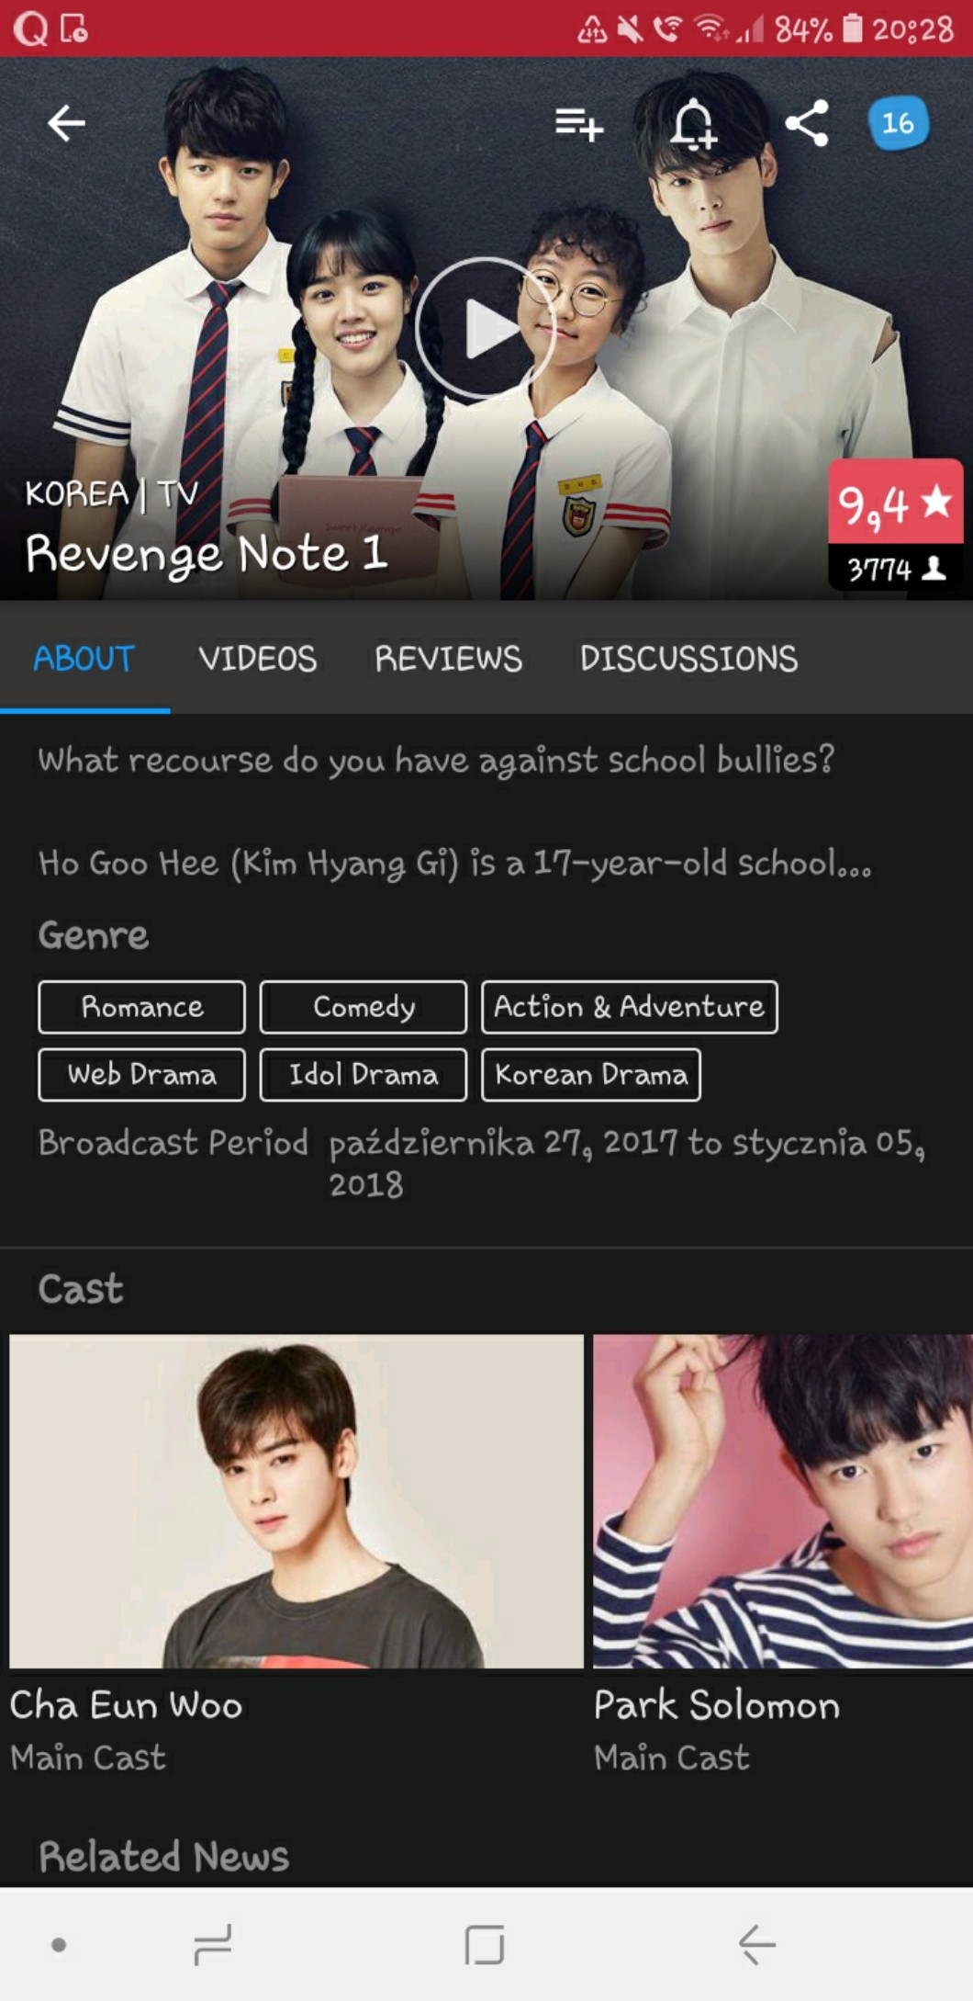View Park Solomon cast profile photo
Image resolution: width=973 pixels, height=2001 pixels.
[x=782, y=1500]
